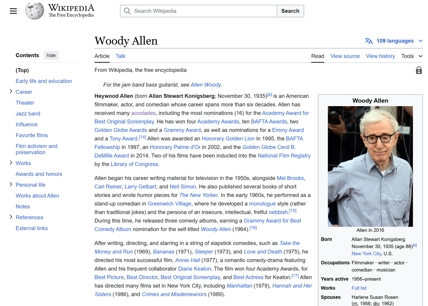Screen dimensions: 428x306
Task: Open the View history tab
Action: point(380,56)
